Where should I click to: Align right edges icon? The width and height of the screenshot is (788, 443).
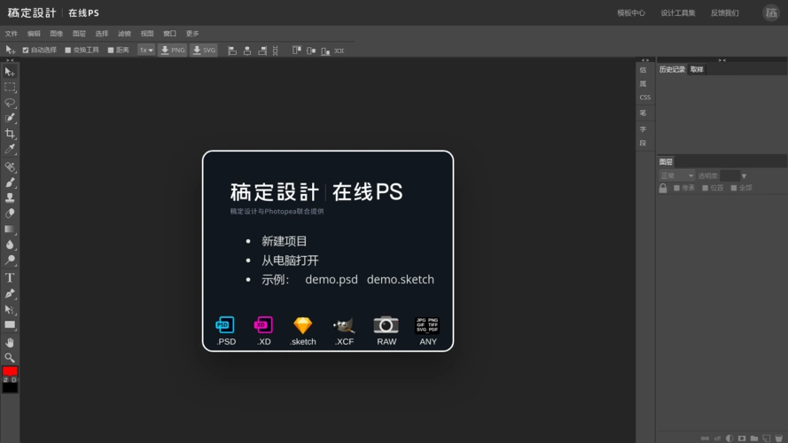coord(262,51)
